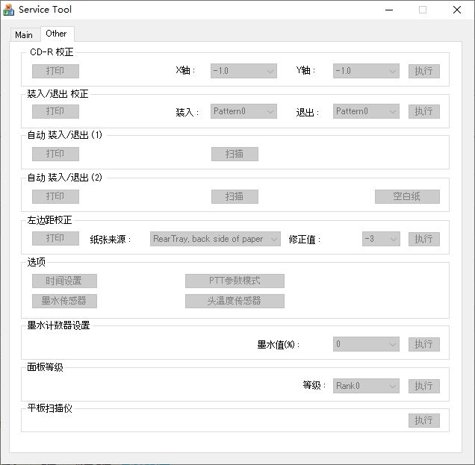Open the 装入 Pattern0 dropdown
This screenshot has width=475, height=465.
(243, 111)
